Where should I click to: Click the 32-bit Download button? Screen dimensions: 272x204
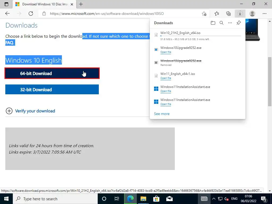click(52, 89)
